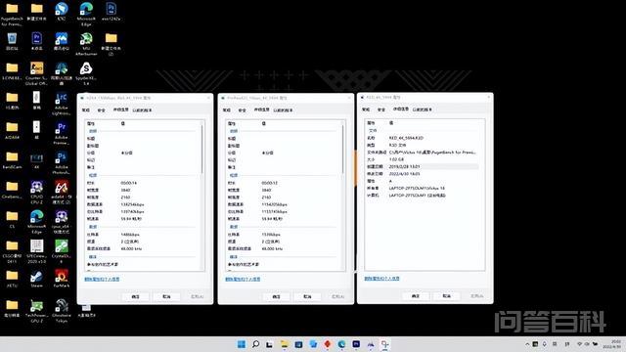Select the Recycle Bin desktop icon

12,41
